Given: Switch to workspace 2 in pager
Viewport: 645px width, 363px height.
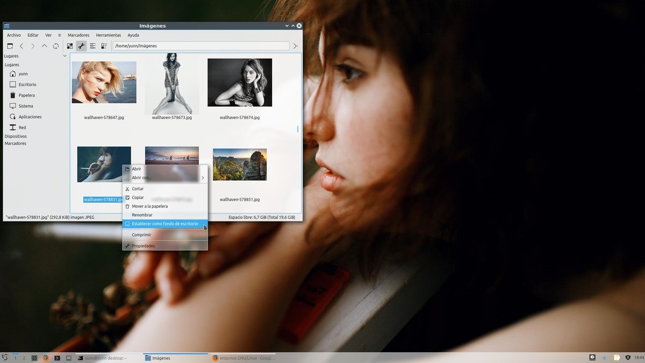Looking at the screenshot, I should [x=24, y=358].
